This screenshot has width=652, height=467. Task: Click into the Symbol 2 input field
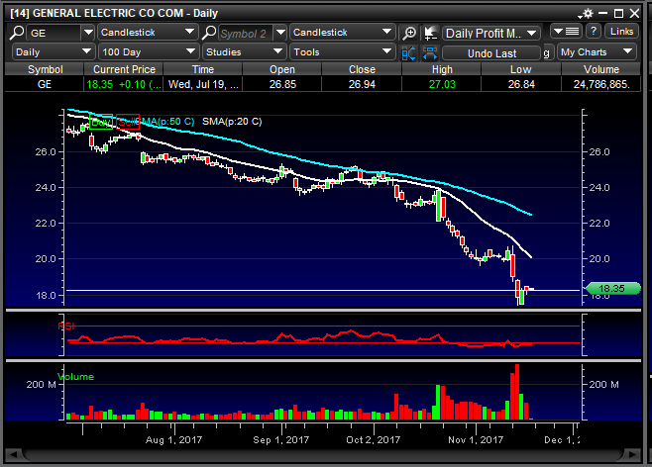246,33
